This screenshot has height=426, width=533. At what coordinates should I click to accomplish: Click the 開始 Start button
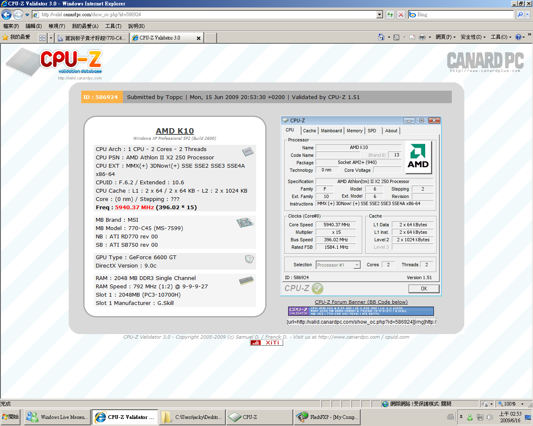pyautogui.click(x=11, y=417)
